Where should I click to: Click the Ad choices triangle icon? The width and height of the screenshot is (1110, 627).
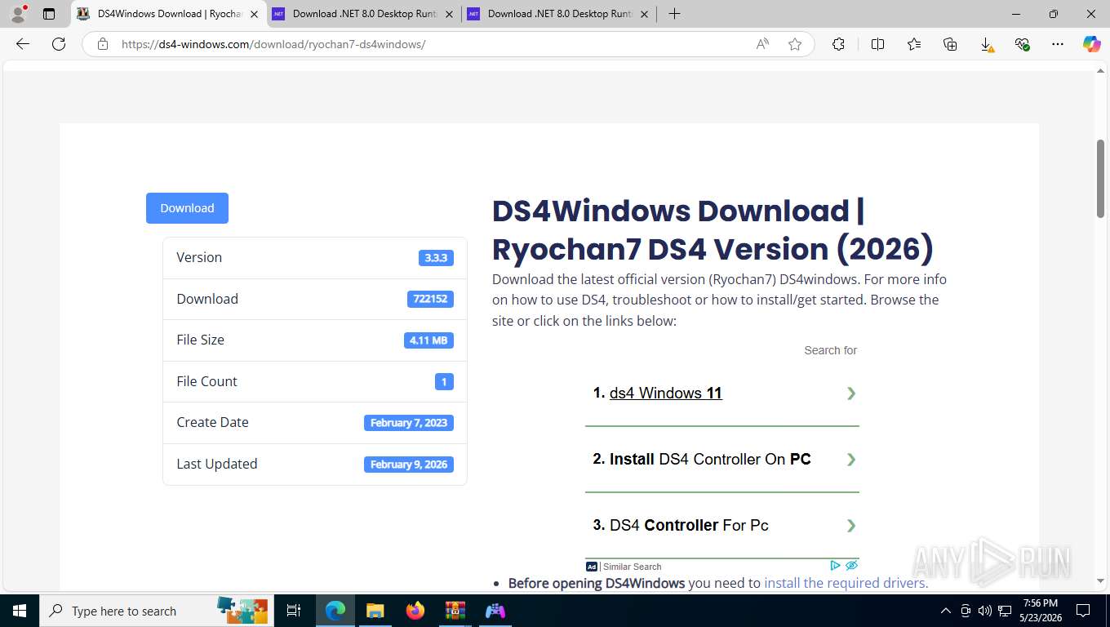pyautogui.click(x=835, y=565)
